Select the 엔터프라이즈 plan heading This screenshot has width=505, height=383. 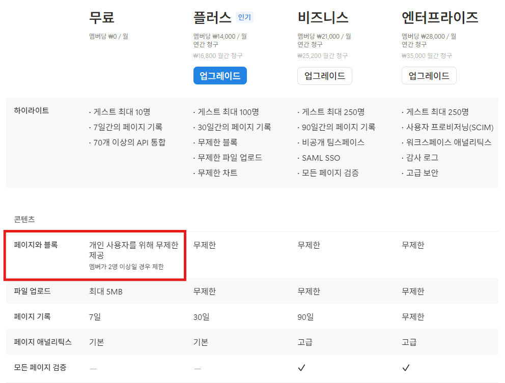tap(440, 16)
